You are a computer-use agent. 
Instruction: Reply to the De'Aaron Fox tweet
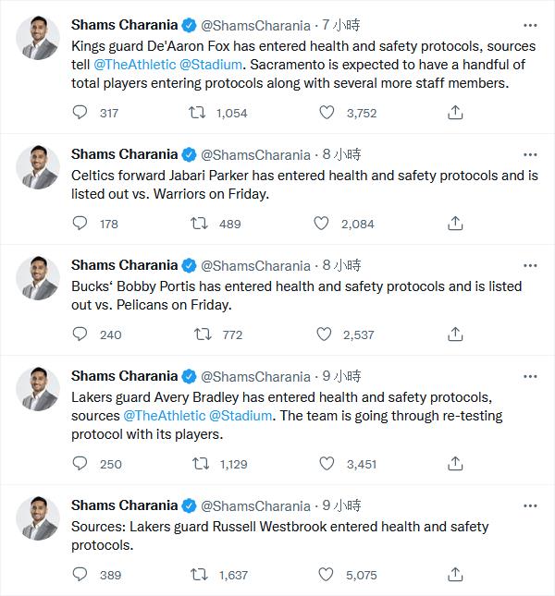coord(80,113)
